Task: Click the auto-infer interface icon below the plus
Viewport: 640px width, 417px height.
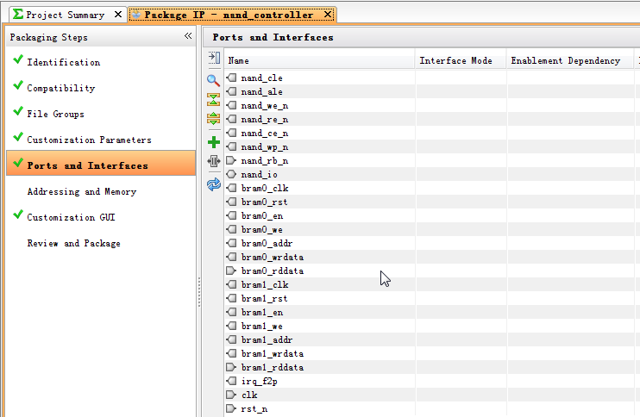Action: [213, 161]
